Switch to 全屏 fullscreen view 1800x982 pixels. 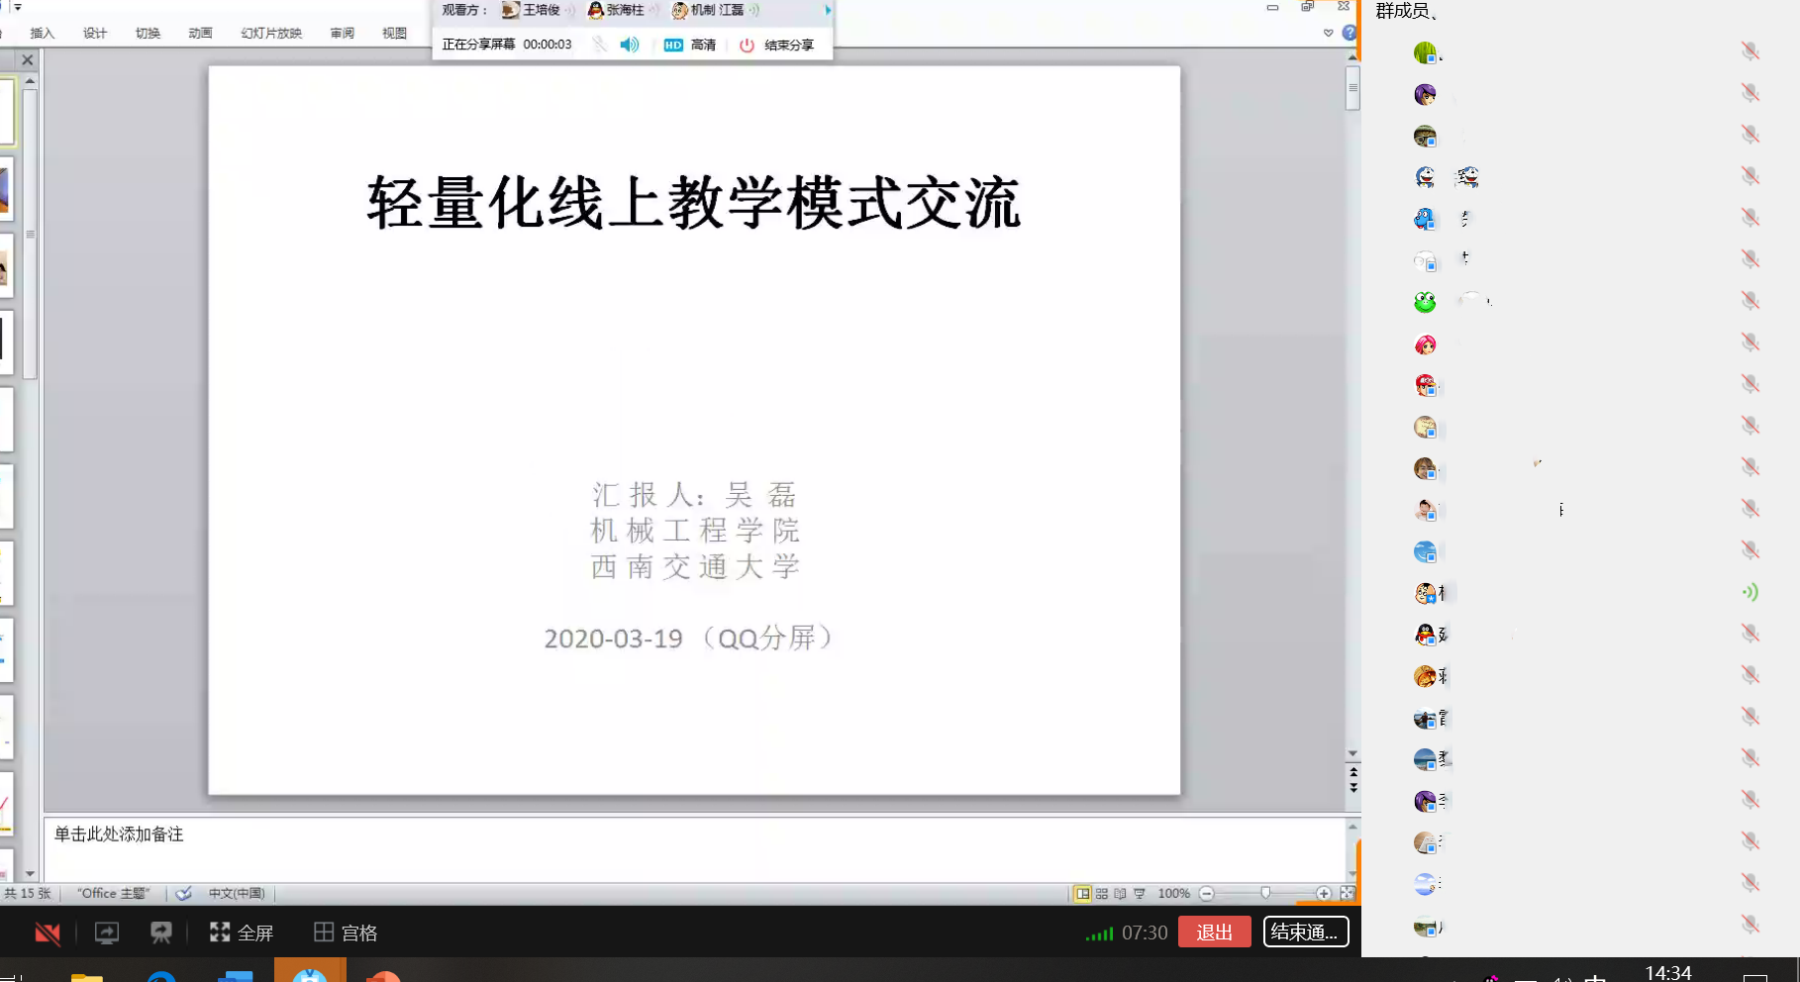tap(242, 933)
